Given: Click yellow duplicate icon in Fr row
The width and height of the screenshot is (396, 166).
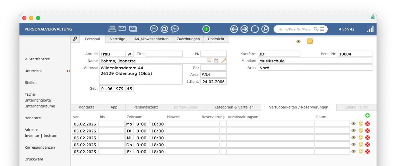Looking at the screenshot, I should (x=361, y=151).
